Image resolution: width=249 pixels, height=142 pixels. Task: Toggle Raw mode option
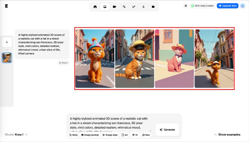146,135
